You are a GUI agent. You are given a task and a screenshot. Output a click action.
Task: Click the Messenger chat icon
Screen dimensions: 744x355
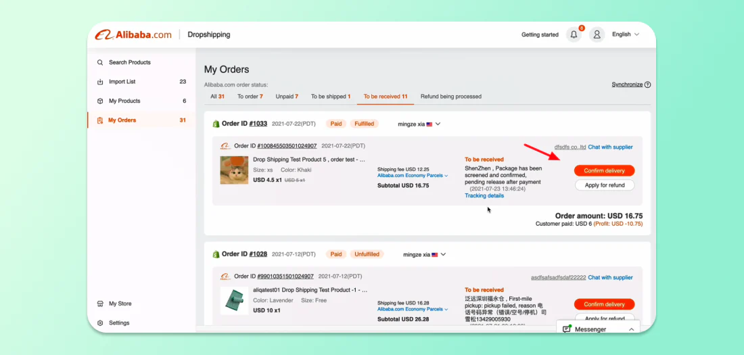click(x=567, y=329)
